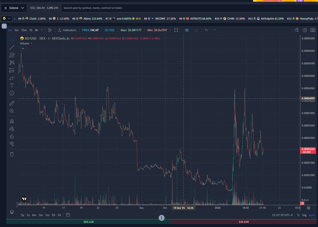Click the fullscreen expand icon

[176, 30]
